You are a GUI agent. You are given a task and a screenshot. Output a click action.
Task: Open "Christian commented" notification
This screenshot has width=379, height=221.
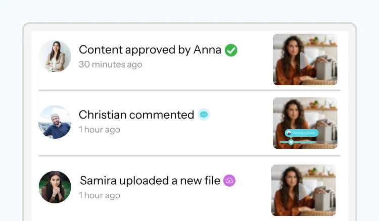point(136,115)
